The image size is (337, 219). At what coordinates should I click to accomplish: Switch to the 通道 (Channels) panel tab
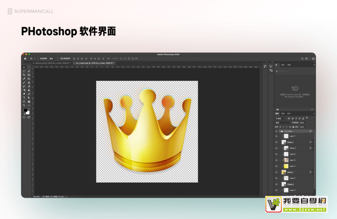(x=283, y=114)
